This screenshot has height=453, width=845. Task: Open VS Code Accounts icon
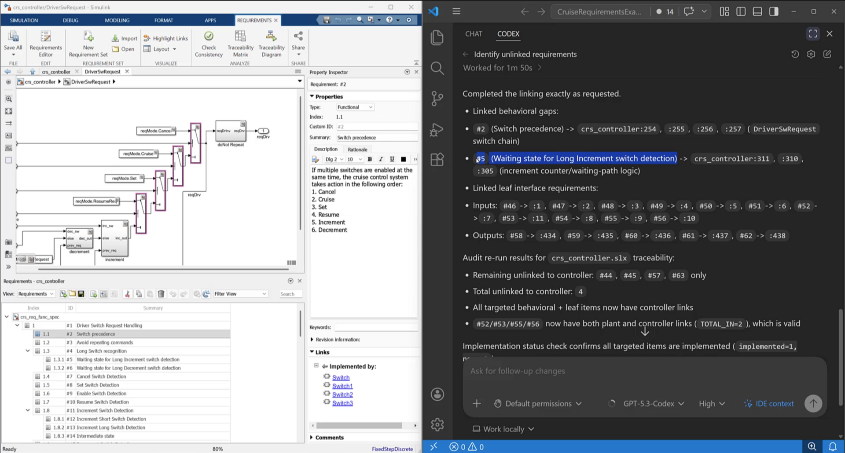(x=437, y=394)
